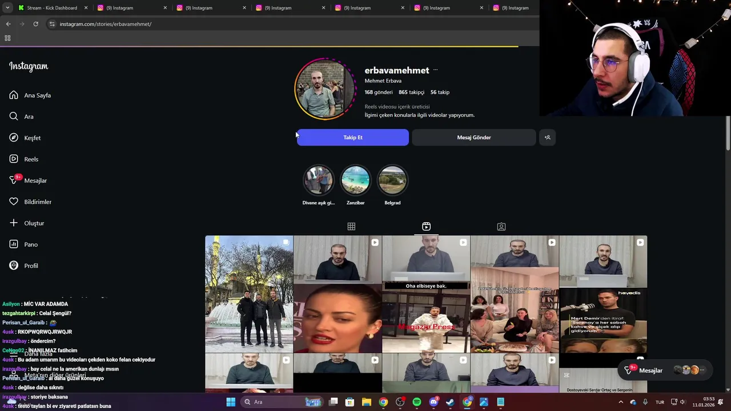Switch to posts grid tab
This screenshot has height=411, width=731.
tap(351, 227)
